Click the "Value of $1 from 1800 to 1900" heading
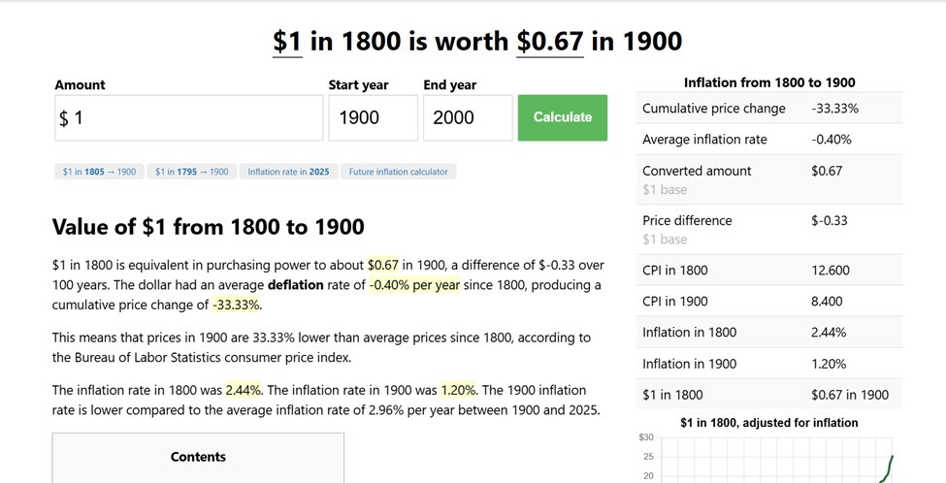The height and width of the screenshot is (483, 946). pyautogui.click(x=208, y=227)
